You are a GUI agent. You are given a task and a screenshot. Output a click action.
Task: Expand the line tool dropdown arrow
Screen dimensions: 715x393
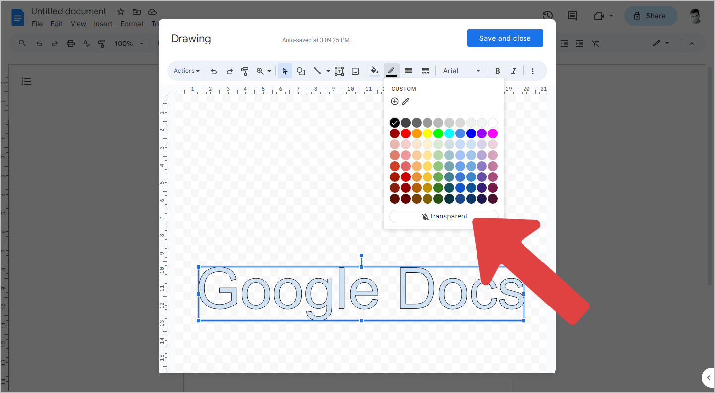pos(328,71)
